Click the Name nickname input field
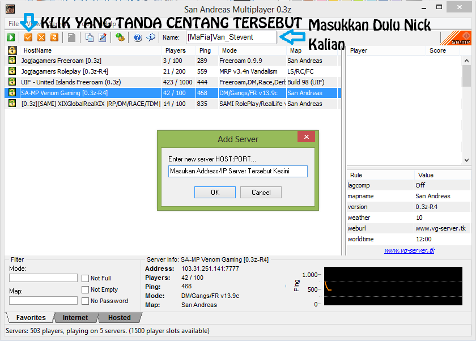 231,37
